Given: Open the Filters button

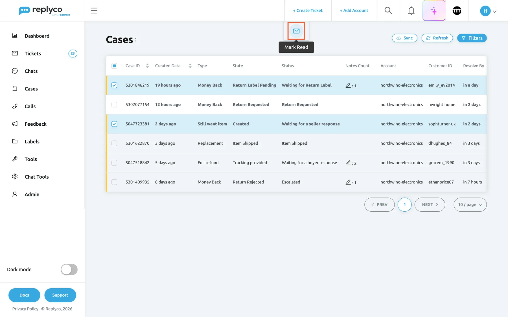Looking at the screenshot, I should click(472, 38).
